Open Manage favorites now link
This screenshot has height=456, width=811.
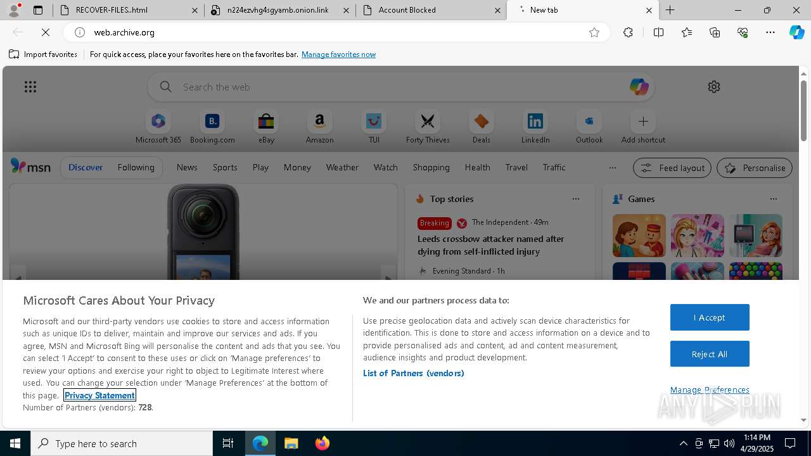338,54
